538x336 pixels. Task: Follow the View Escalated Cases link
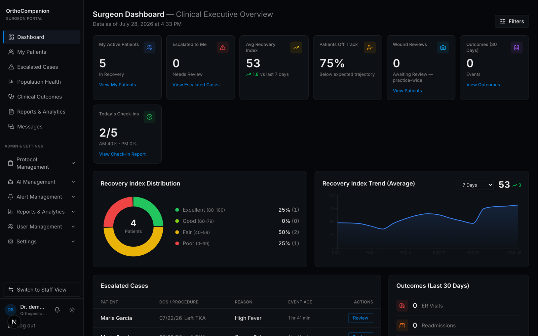[196, 85]
